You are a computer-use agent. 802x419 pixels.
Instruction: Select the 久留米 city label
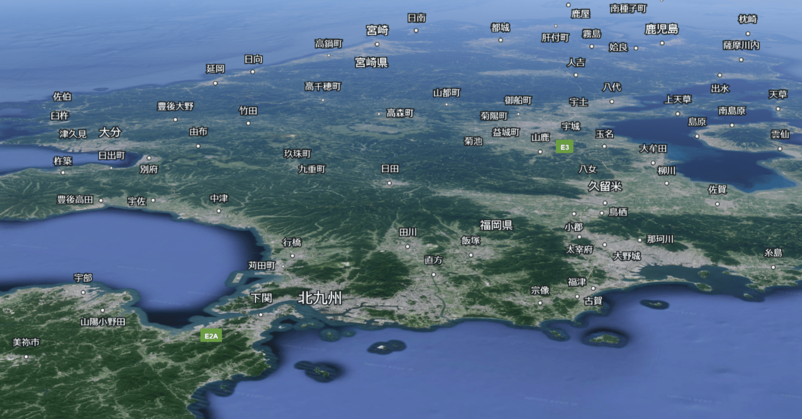(x=605, y=186)
